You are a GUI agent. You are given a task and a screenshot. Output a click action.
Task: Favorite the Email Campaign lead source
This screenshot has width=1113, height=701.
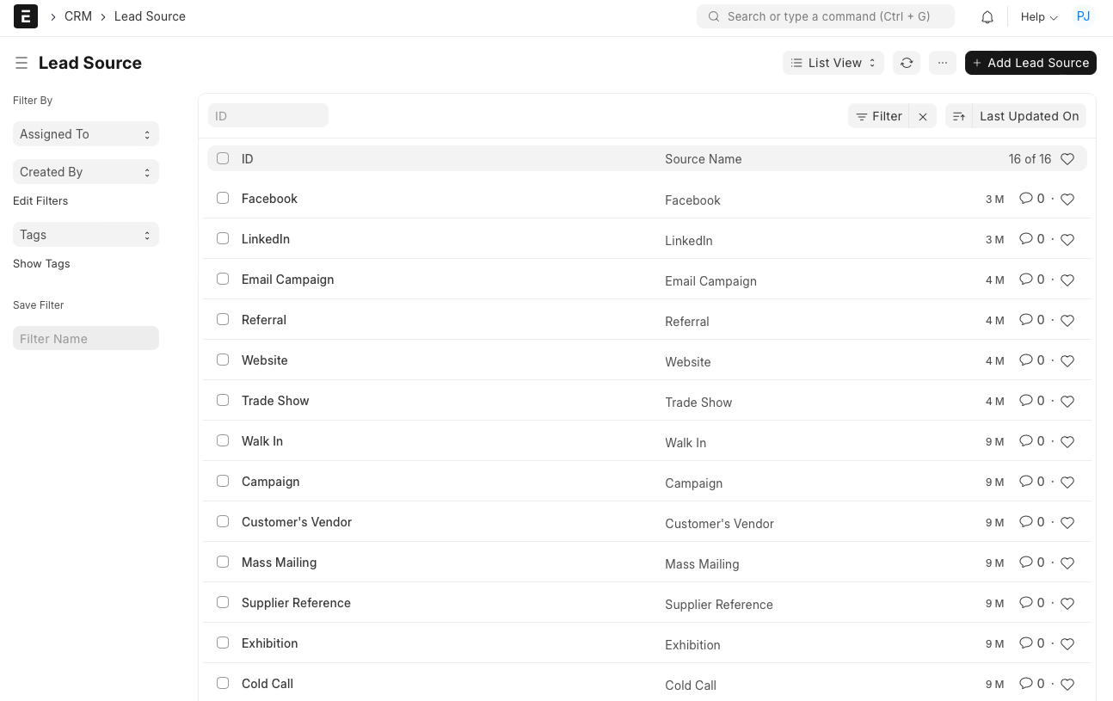point(1067,280)
